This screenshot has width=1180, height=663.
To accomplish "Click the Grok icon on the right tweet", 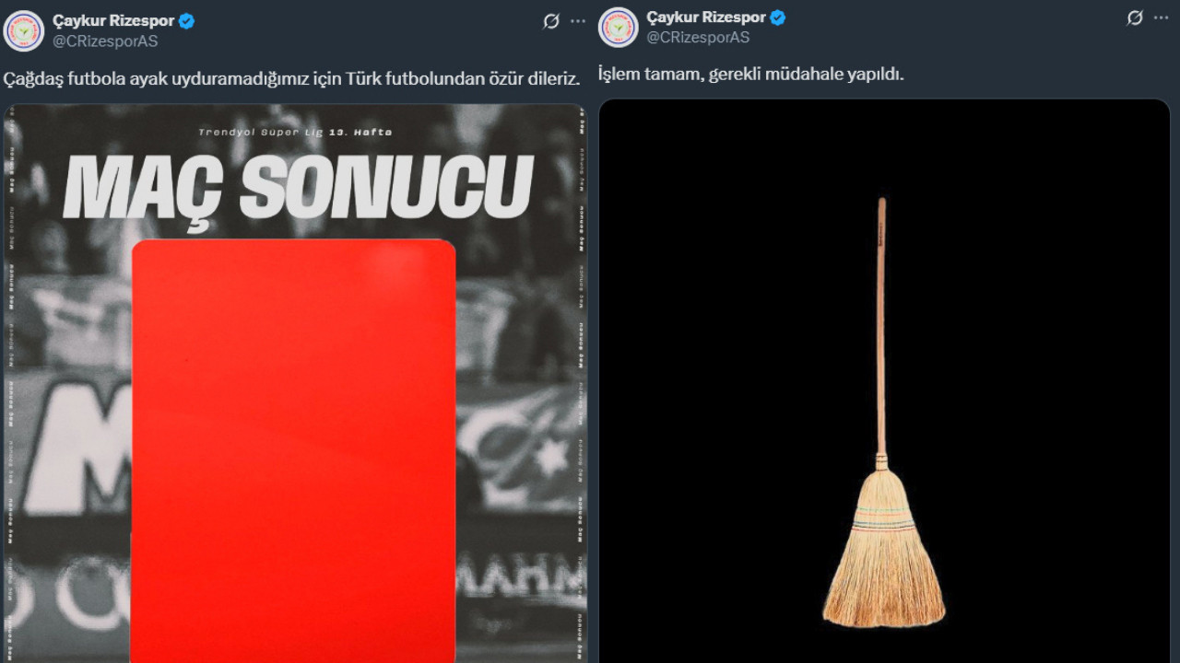I will tap(1136, 17).
